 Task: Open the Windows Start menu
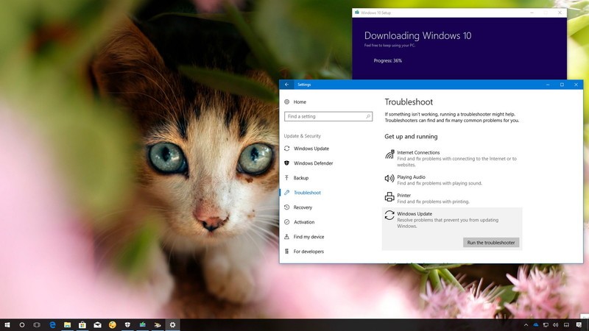coord(7,325)
